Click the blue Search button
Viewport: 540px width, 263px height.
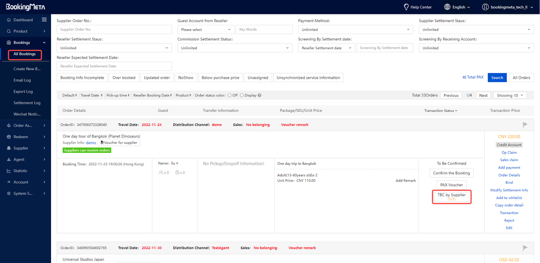[x=497, y=78]
